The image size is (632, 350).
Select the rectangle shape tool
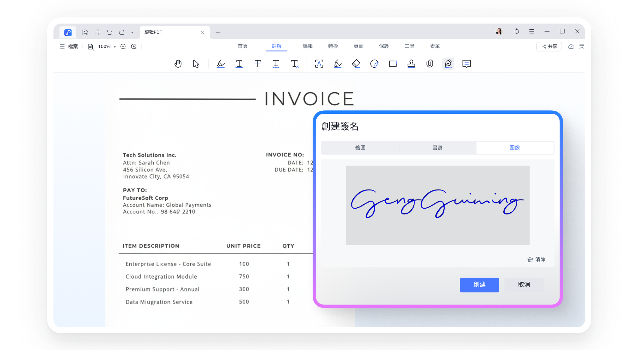point(393,64)
